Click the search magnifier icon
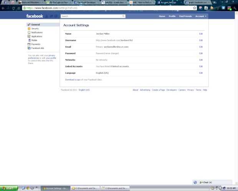Viewport: 238px width, 191px height. point(123,16)
